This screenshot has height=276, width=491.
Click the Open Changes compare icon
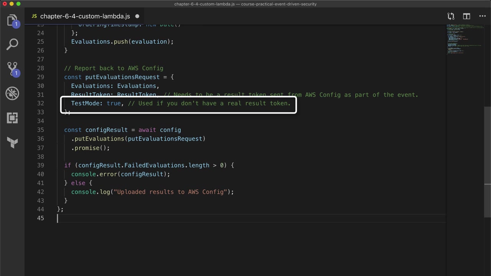451,16
